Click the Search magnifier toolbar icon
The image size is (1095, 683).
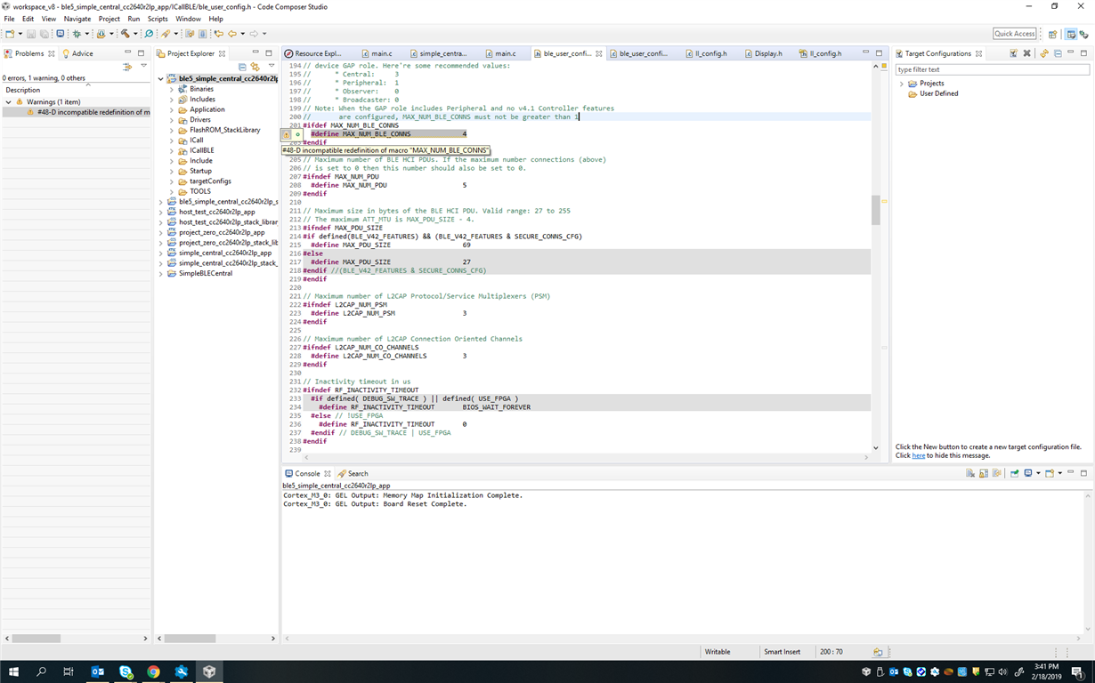coord(149,34)
